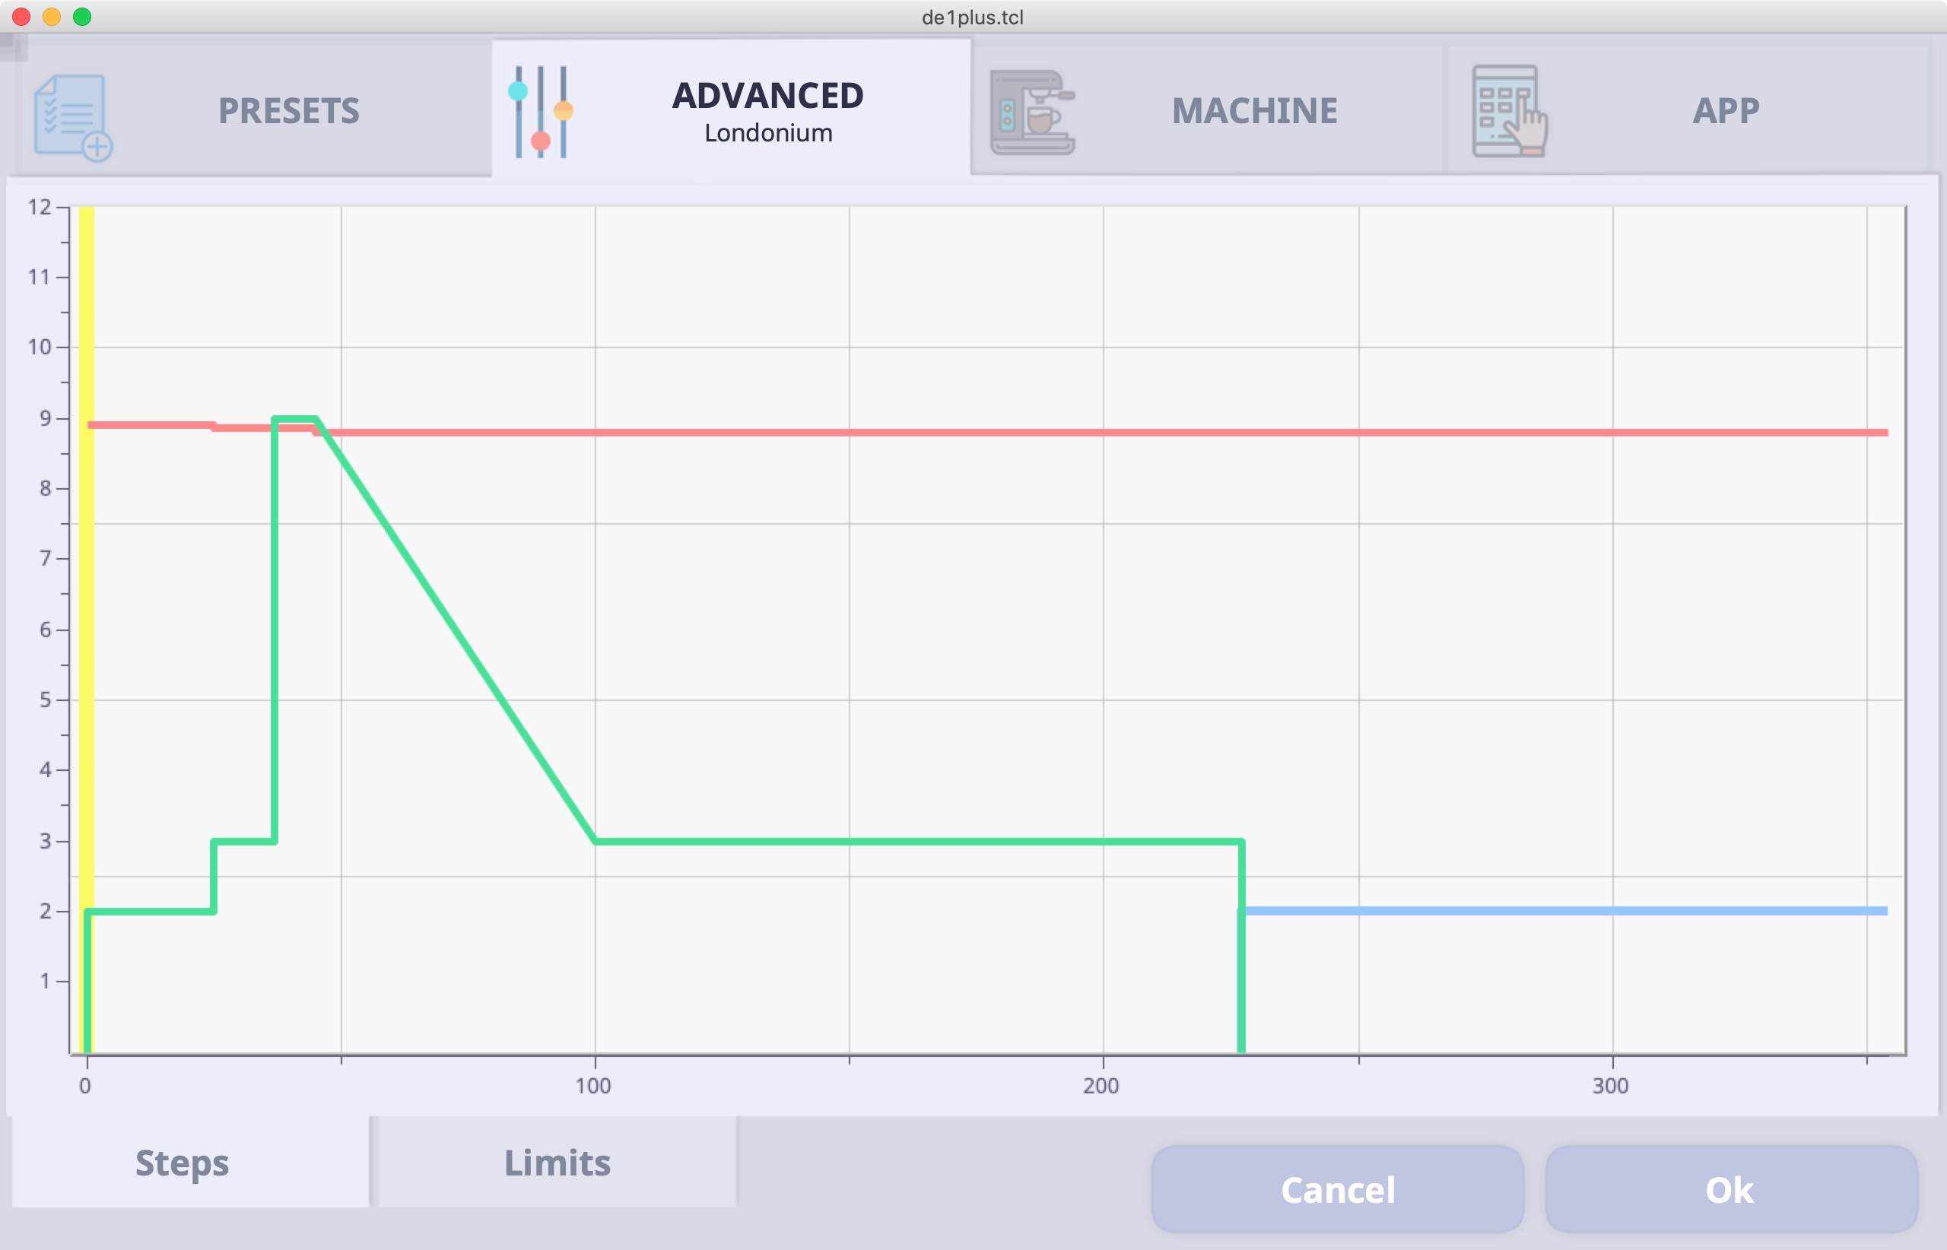Confirm with the Ok button
The height and width of the screenshot is (1250, 1947).
1731,1189
